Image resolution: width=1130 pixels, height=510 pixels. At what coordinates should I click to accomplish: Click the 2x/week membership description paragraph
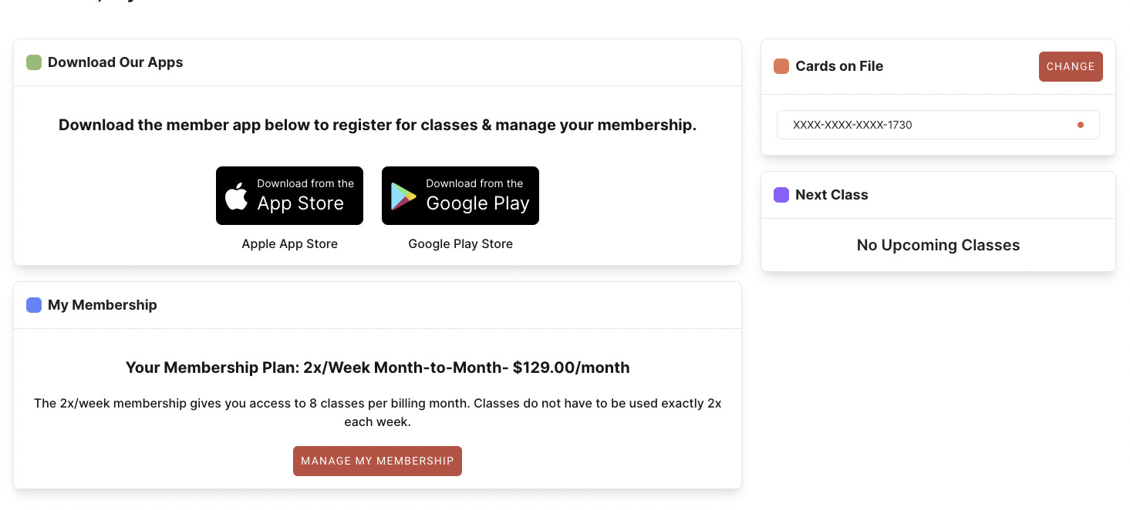[x=377, y=412]
